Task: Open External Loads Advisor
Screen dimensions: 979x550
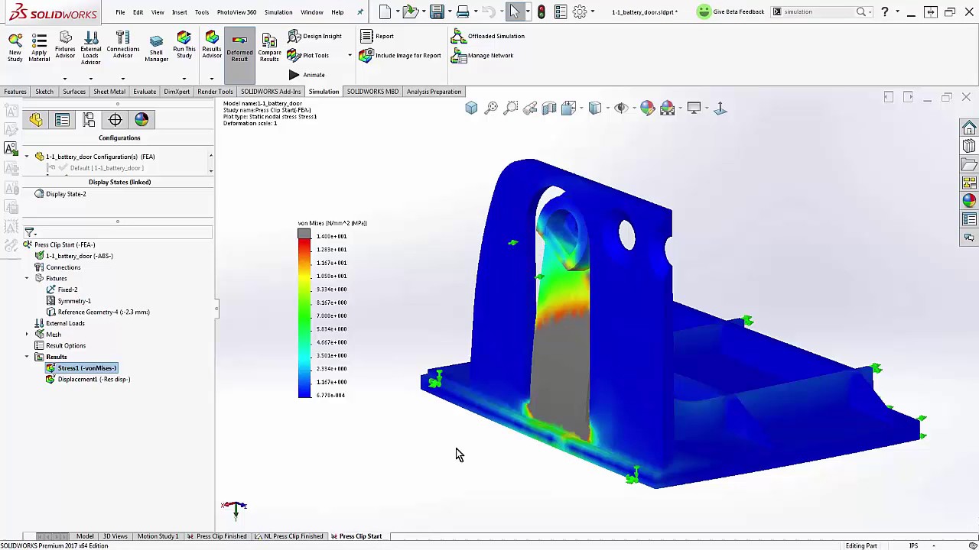Action: 90,48
